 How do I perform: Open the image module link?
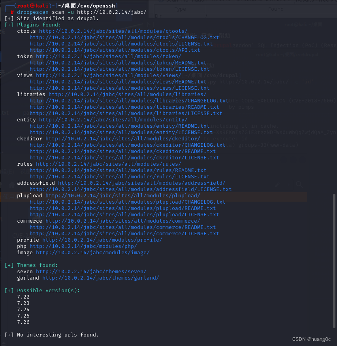[92, 252]
